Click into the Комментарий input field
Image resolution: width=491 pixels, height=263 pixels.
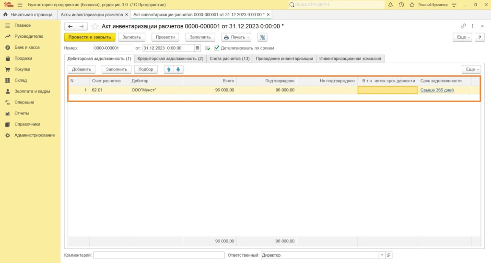click(159, 255)
